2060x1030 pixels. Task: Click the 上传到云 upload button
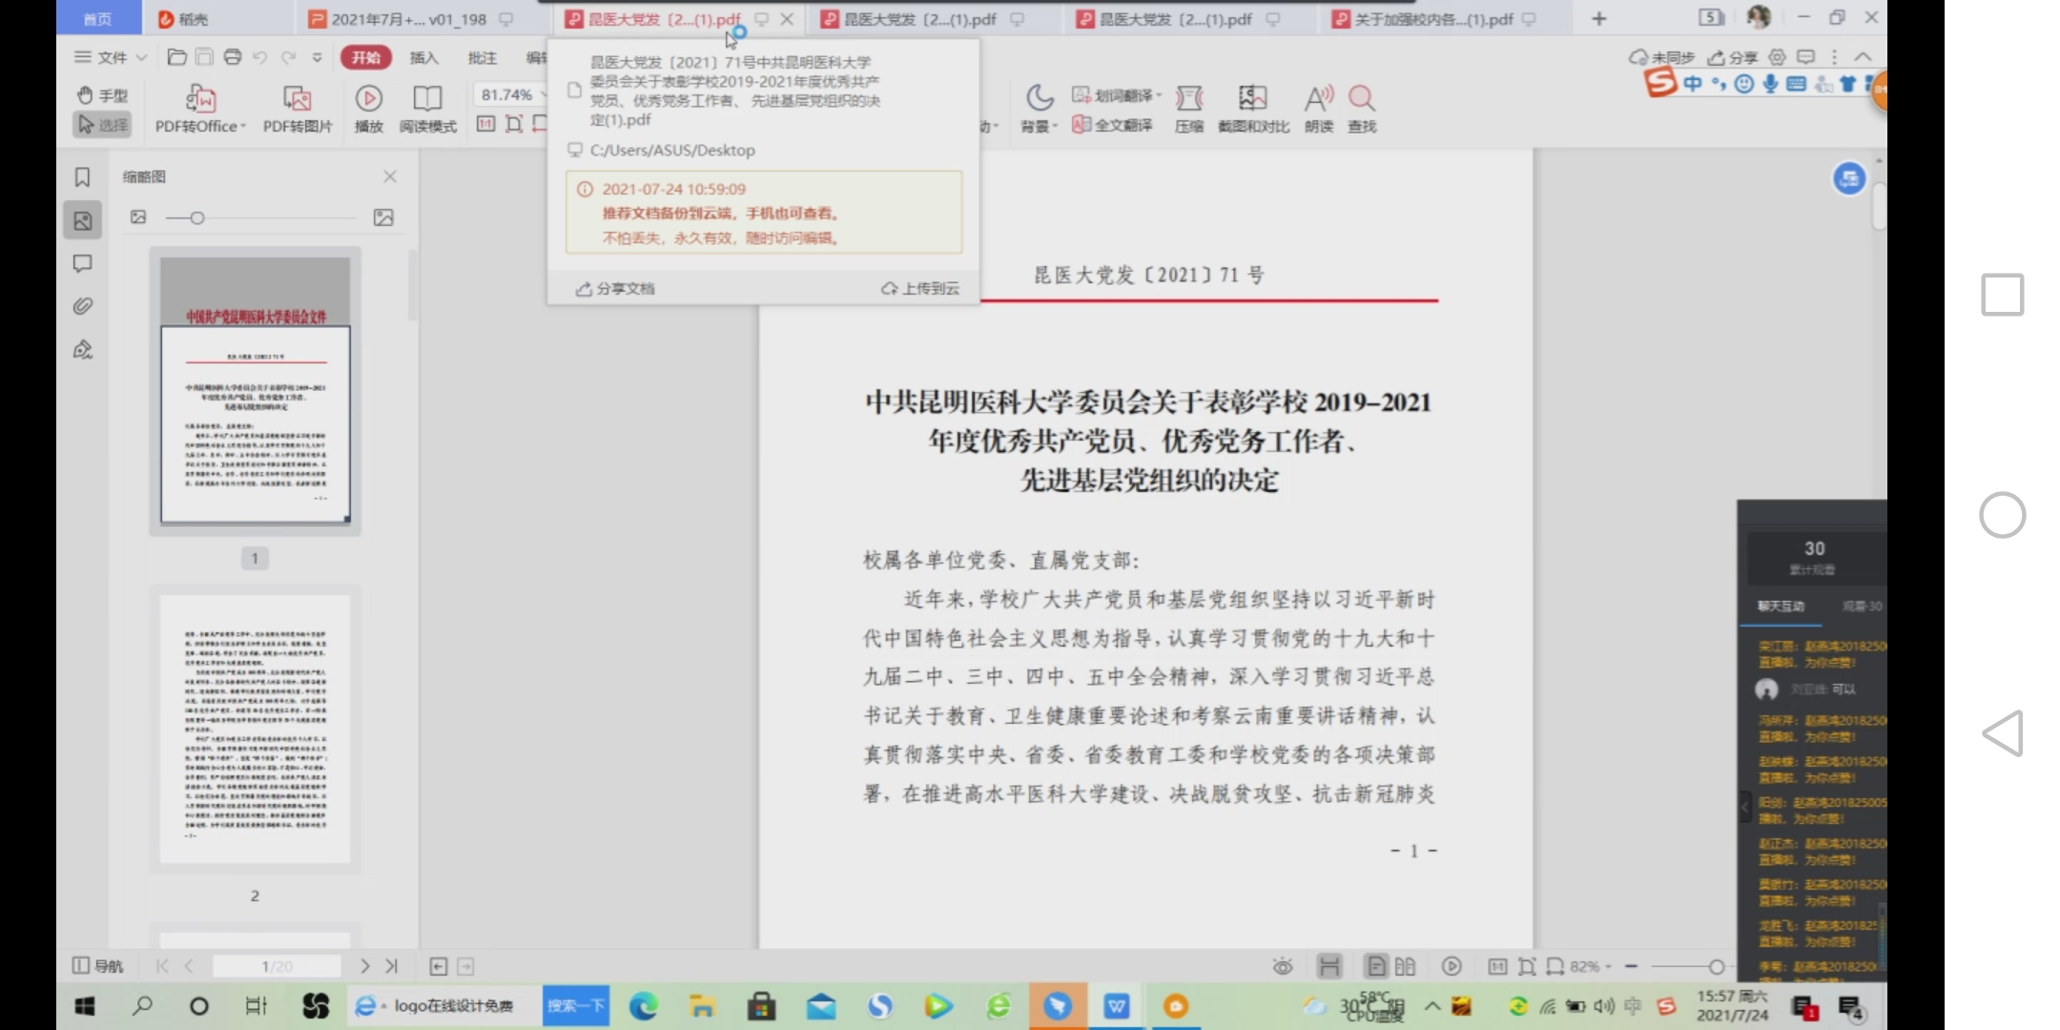click(921, 288)
